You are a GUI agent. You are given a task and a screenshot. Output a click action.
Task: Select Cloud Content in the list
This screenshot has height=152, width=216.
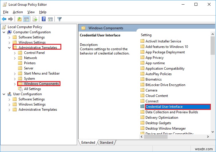tap(157, 96)
